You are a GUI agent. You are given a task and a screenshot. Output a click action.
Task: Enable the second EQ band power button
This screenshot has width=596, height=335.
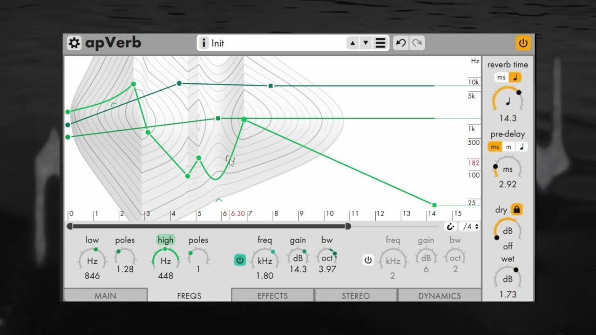368,260
